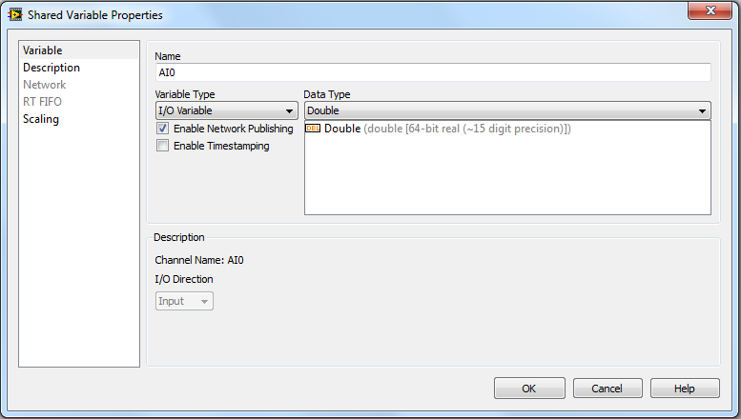Open Help for shared variables
Image resolution: width=741 pixels, height=419 pixels.
pos(685,389)
